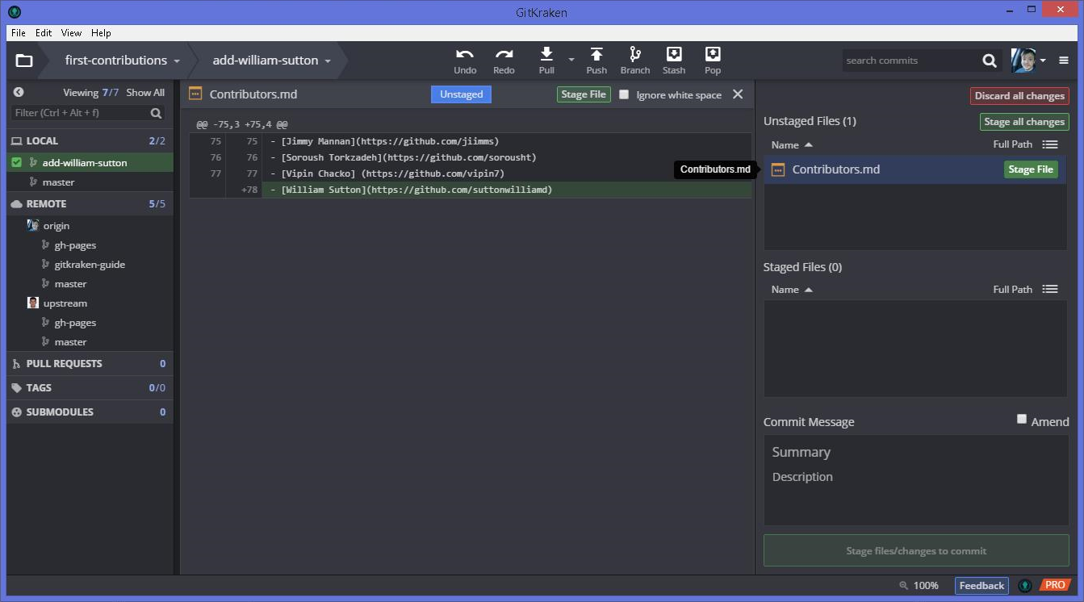Click Stage files/changes to commit button
The width and height of the screenshot is (1084, 602).
coord(916,551)
